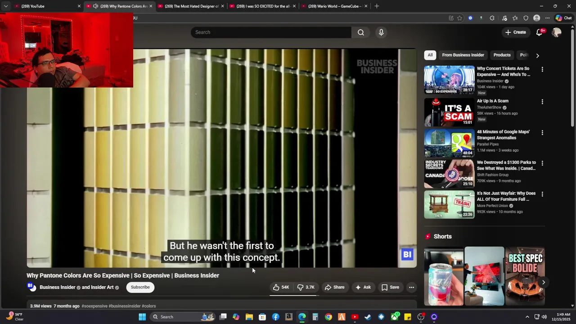Dislike the video with the thumbs-down button
This screenshot has height=324, width=576.
(306, 287)
